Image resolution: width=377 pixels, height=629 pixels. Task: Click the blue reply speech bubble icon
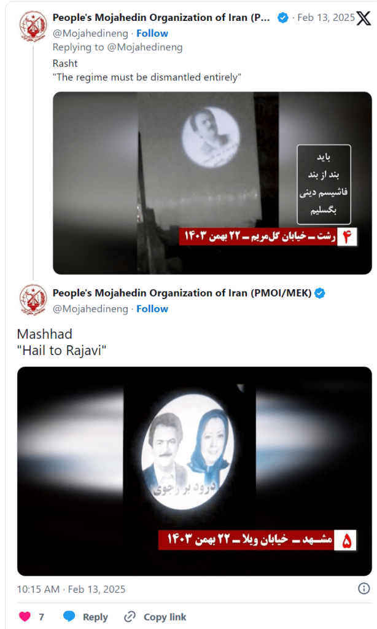coord(69,617)
